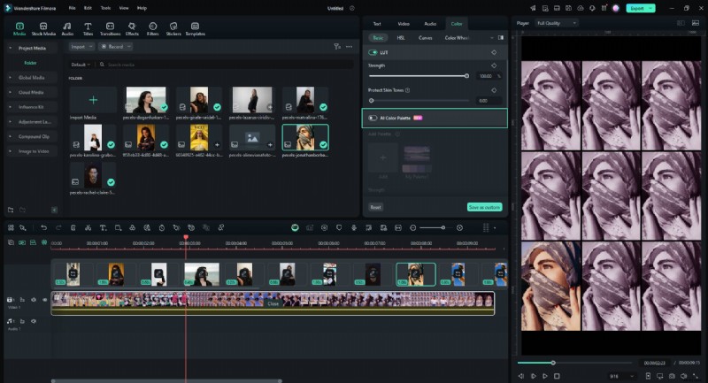
Task: Click the undo arrow in timeline toolbar
Action: (43, 227)
